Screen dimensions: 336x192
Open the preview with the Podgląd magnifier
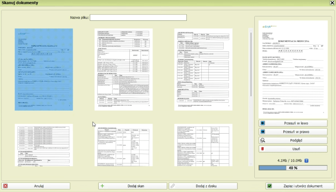click(263, 140)
